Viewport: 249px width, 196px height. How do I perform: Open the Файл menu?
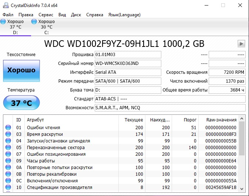click(8, 15)
